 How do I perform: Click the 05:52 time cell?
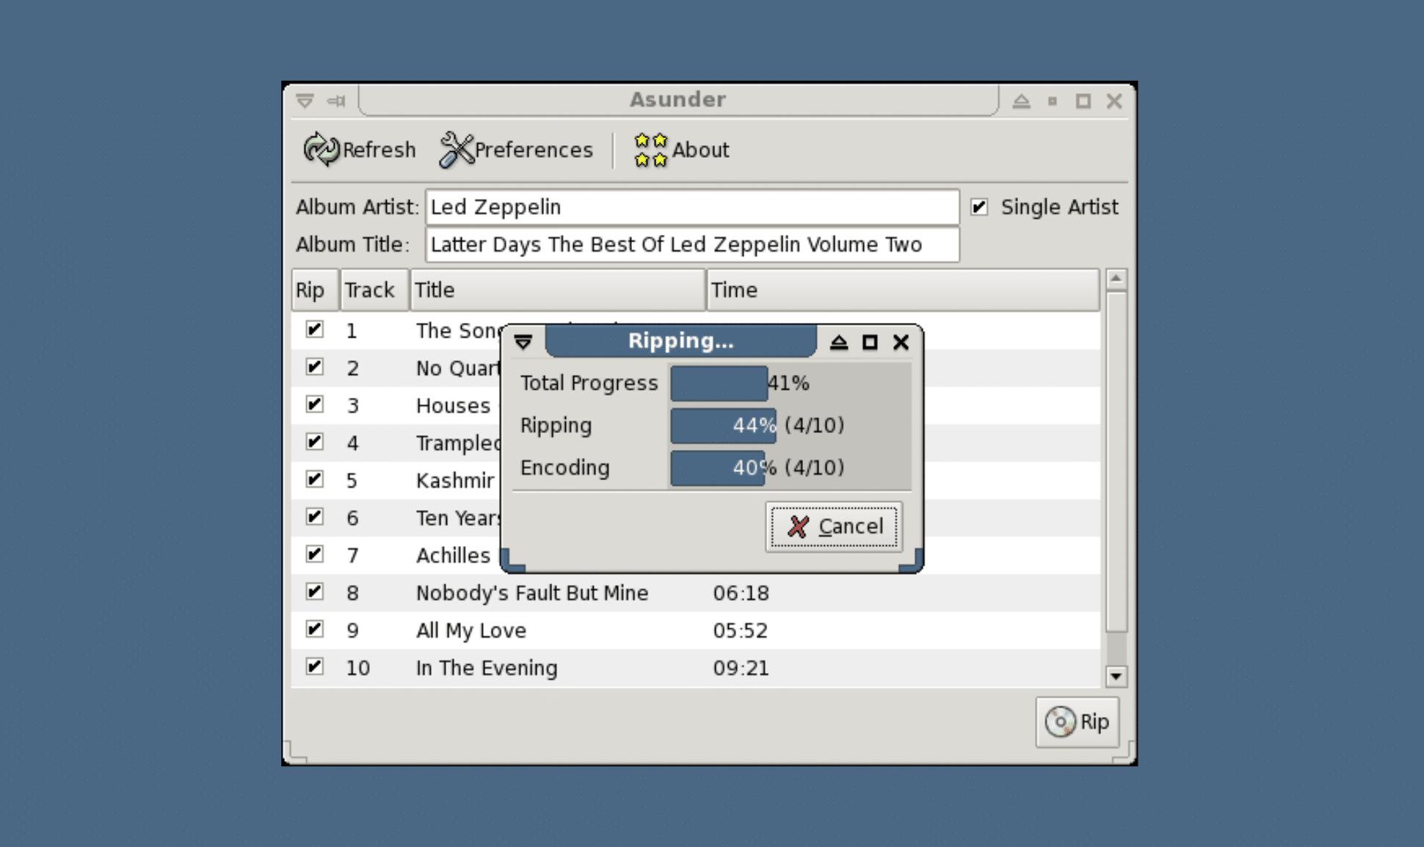pos(741,630)
